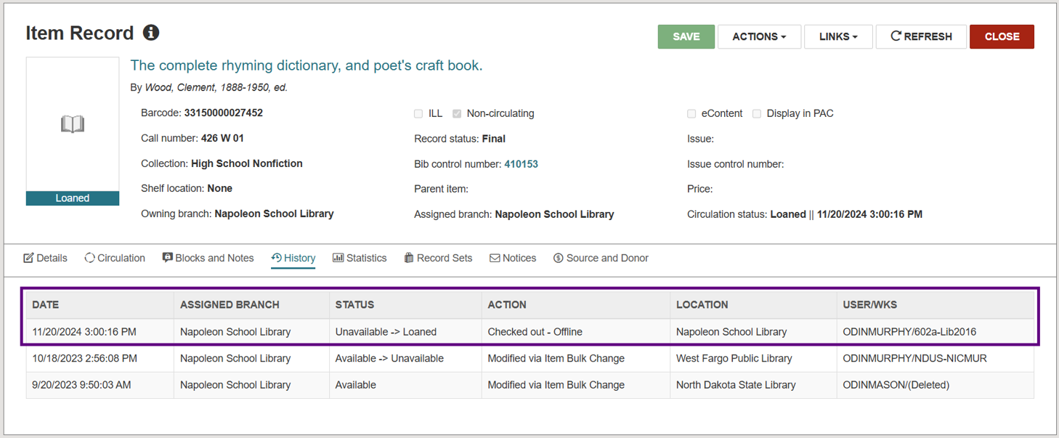Expand the Source and Donor section
This screenshot has width=1059, height=438.
601,258
